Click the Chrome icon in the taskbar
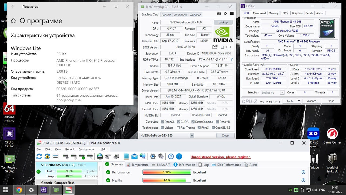Image resolution: width=346 pixels, height=195 pixels. (19, 190)
